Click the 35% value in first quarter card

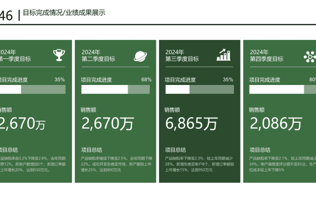60,79
